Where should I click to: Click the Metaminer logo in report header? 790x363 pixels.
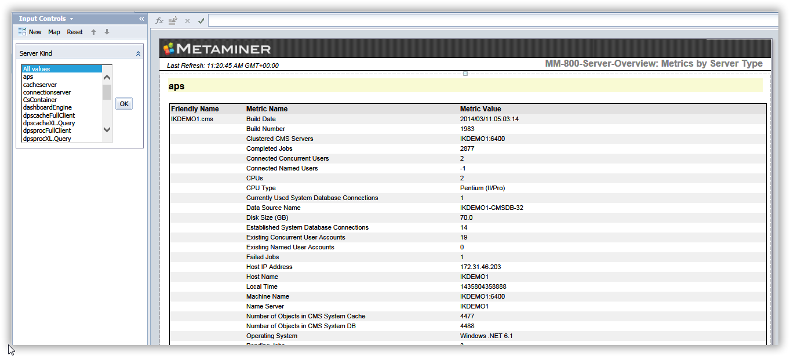217,49
